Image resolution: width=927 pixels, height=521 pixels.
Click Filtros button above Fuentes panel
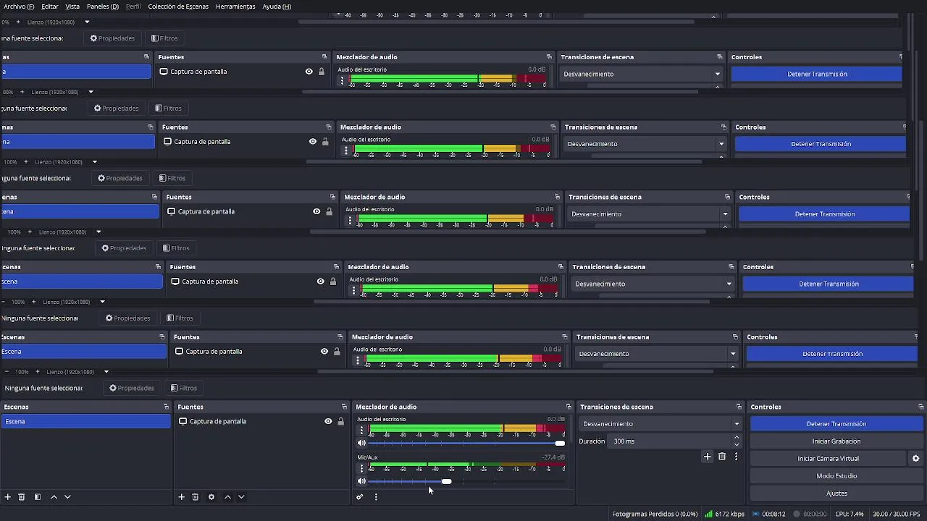(x=183, y=388)
